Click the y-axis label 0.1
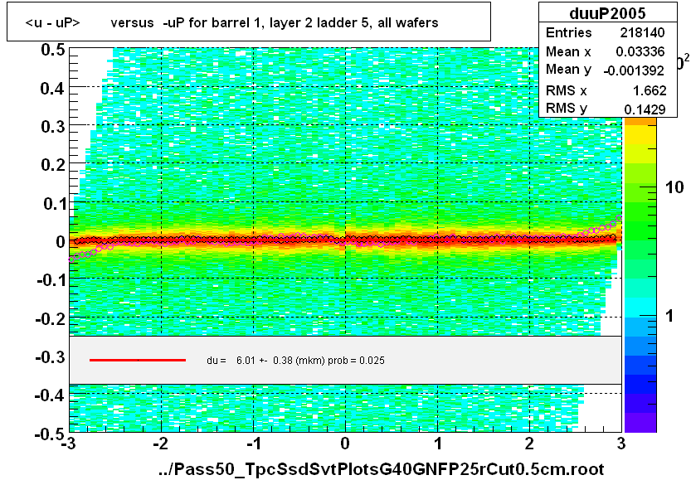The width and height of the screenshot is (691, 480). (54, 204)
